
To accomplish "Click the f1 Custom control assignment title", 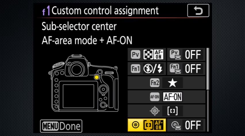I will pyautogui.click(x=100, y=11).
